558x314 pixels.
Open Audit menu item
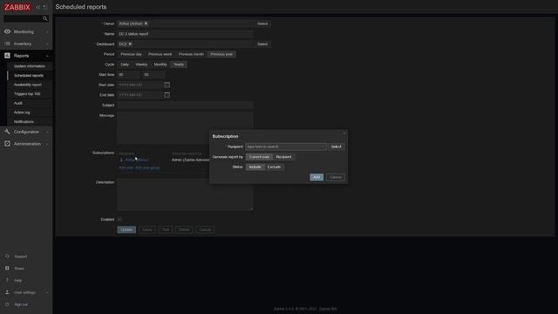click(x=18, y=103)
